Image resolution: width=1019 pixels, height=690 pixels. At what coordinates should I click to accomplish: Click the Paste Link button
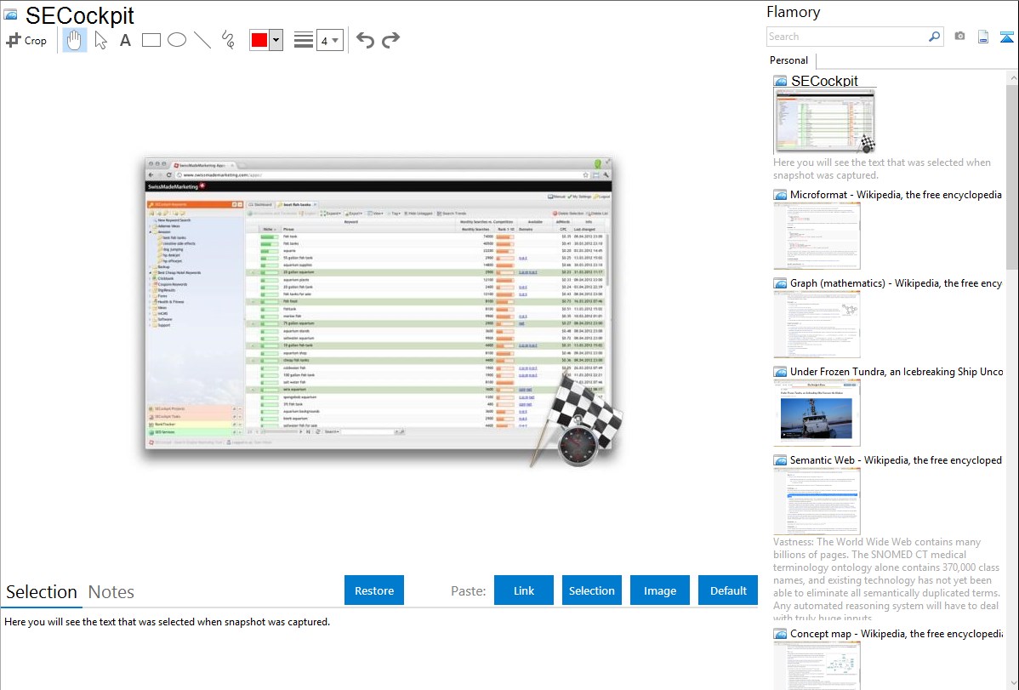point(524,590)
